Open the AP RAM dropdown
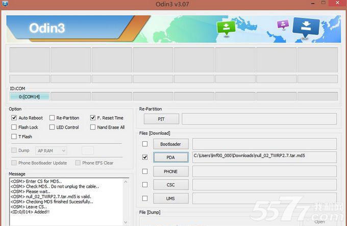Image resolution: width=347 pixels, height=226 pixels. pyautogui.click(x=51, y=150)
